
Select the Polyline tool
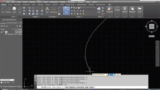(x=8, y=10)
